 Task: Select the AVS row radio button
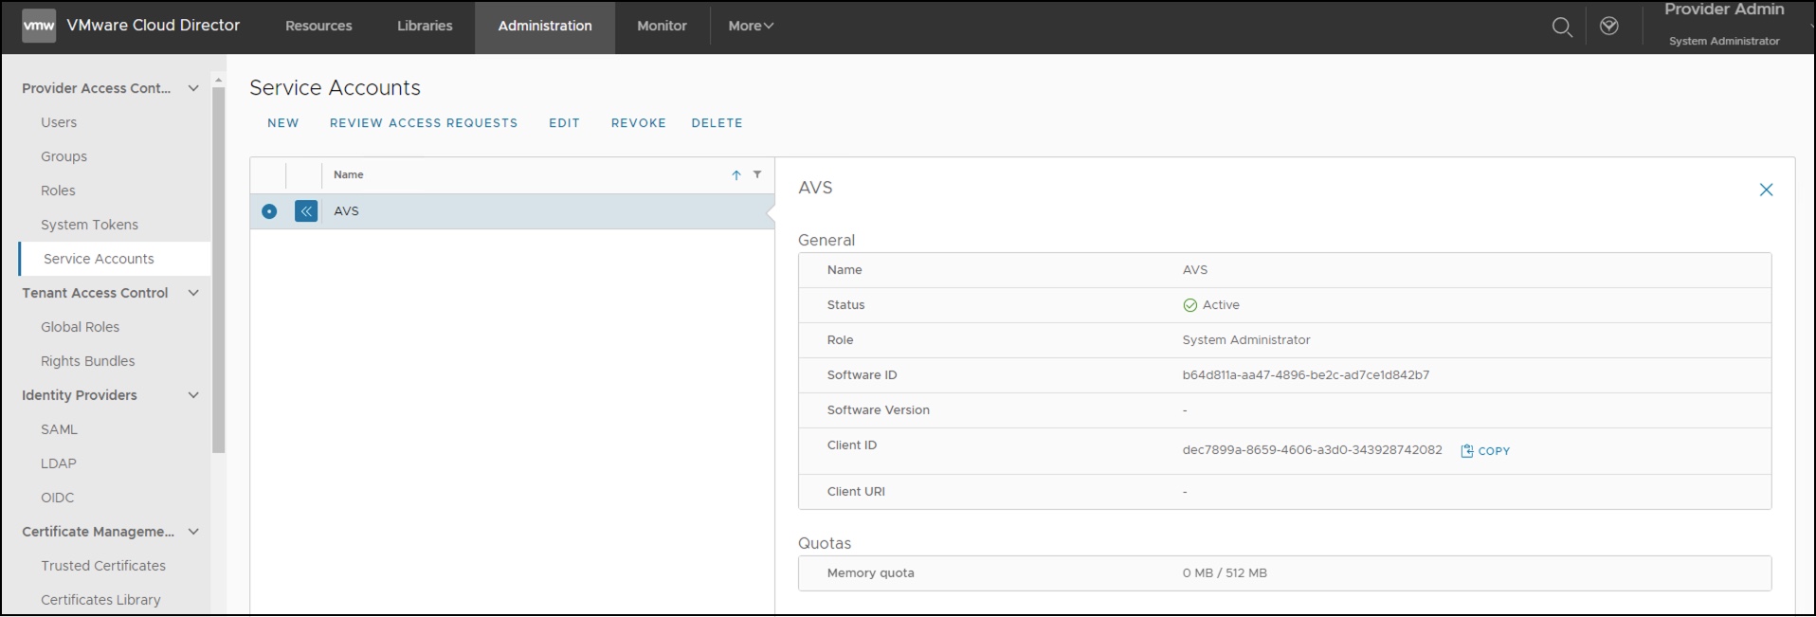point(269,211)
